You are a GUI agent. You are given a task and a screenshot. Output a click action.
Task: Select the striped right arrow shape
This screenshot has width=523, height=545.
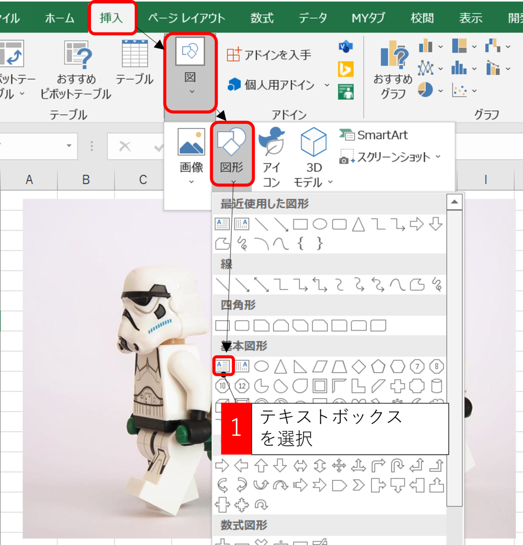click(x=300, y=485)
